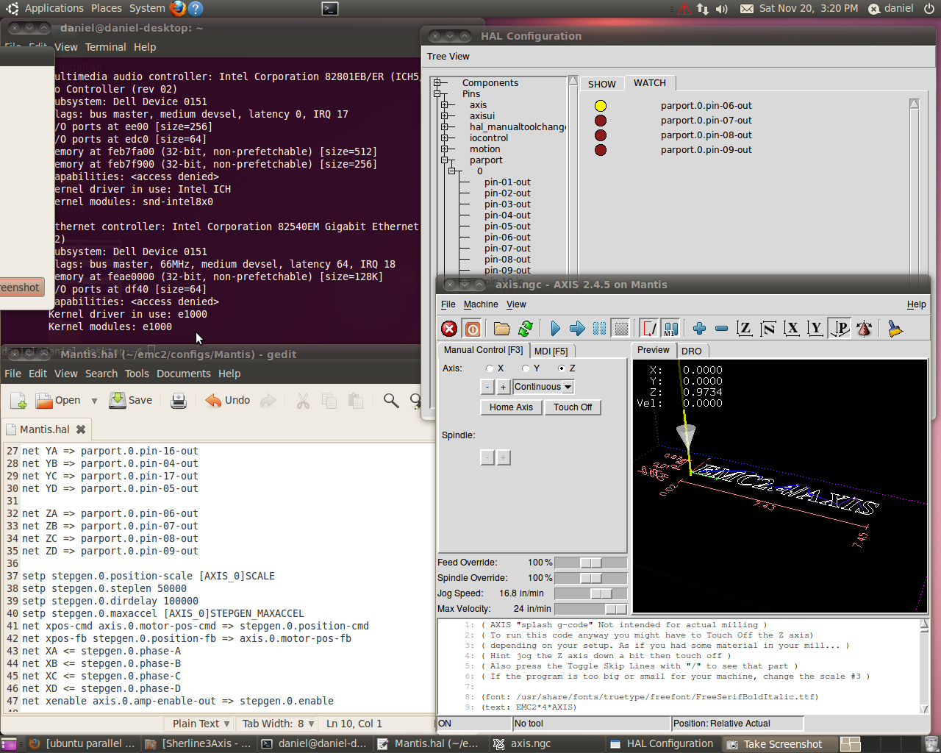The image size is (941, 753).
Task: Switch preview to Front view Y icon
Action: (x=815, y=329)
